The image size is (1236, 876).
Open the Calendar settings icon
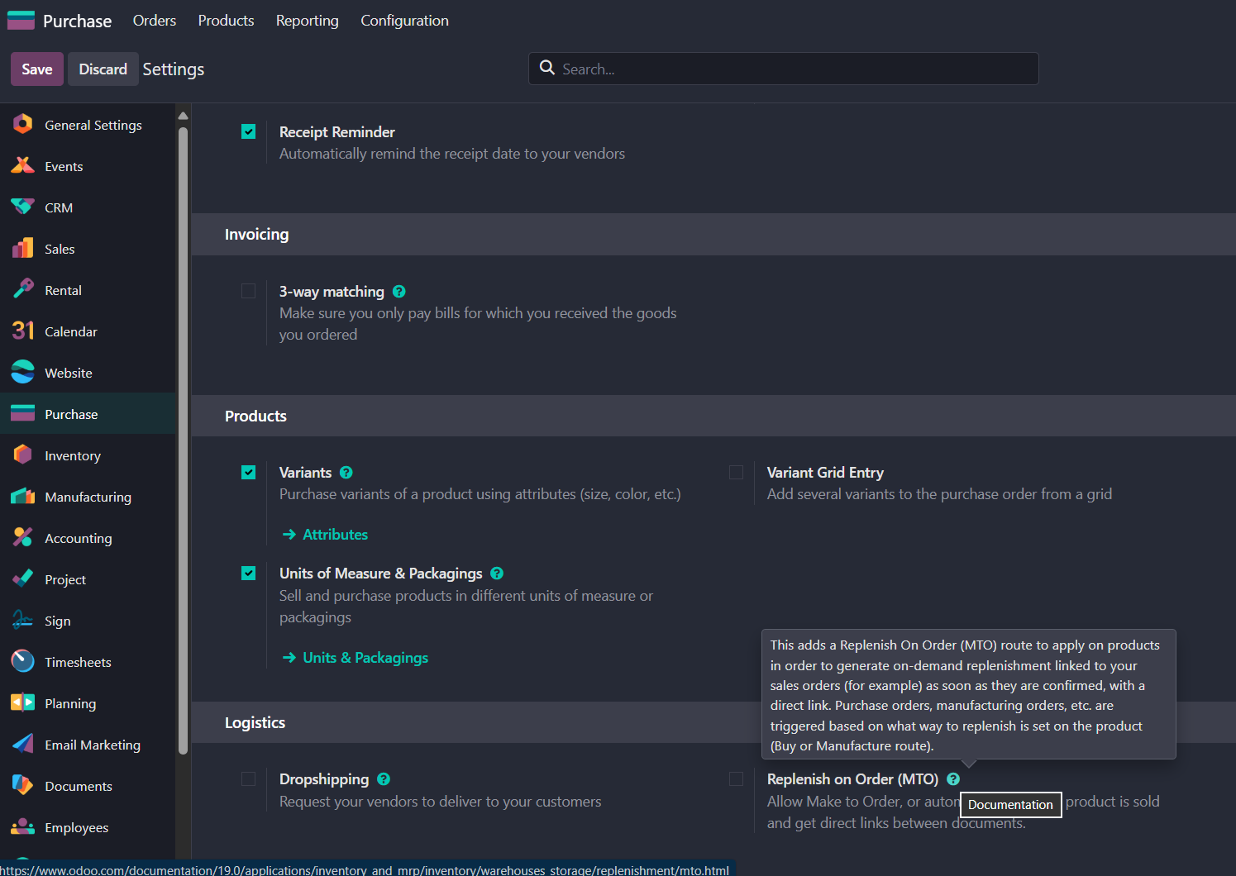22,331
